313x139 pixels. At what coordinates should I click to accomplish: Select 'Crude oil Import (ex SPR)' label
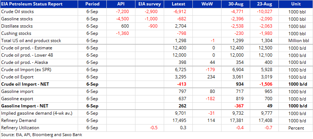tap(27, 70)
